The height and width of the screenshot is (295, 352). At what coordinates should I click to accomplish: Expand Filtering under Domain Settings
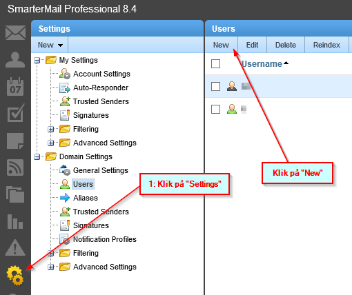[50, 254]
